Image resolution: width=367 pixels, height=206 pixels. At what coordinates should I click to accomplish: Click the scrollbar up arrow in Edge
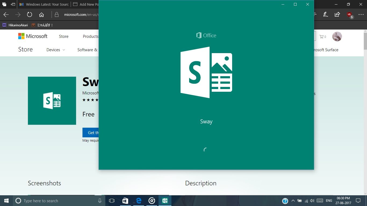pyautogui.click(x=365, y=31)
